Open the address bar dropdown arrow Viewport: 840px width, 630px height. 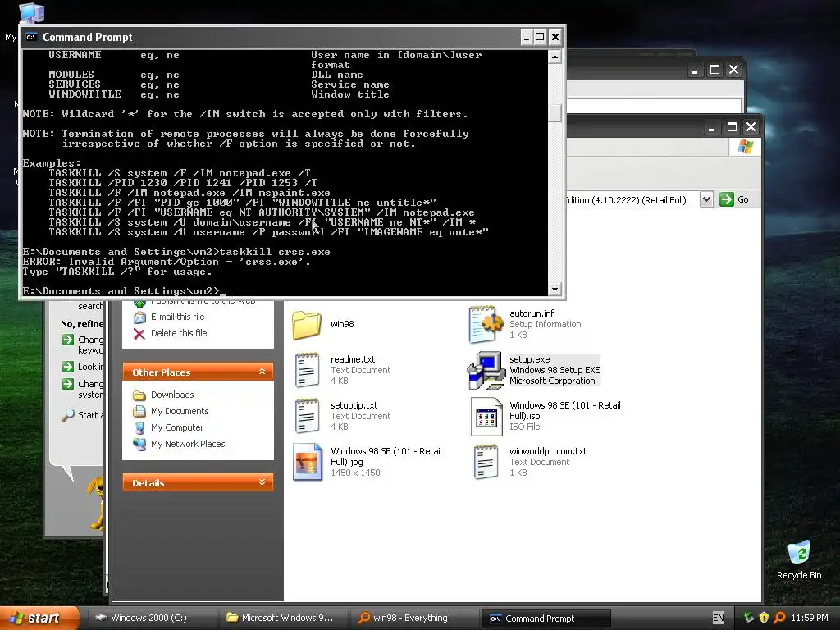tap(706, 200)
